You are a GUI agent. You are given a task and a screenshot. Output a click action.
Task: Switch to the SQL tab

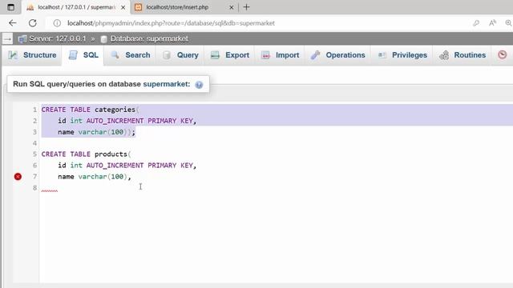(x=83, y=55)
